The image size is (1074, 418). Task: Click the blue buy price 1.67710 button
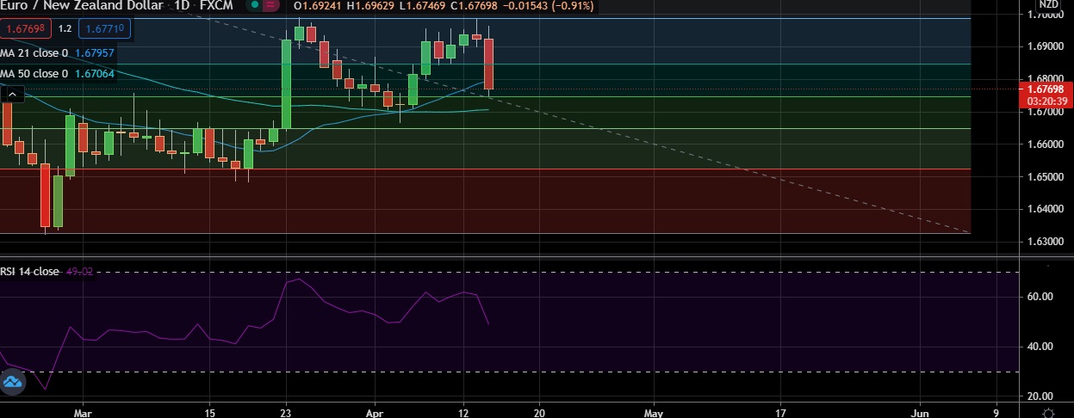point(105,29)
